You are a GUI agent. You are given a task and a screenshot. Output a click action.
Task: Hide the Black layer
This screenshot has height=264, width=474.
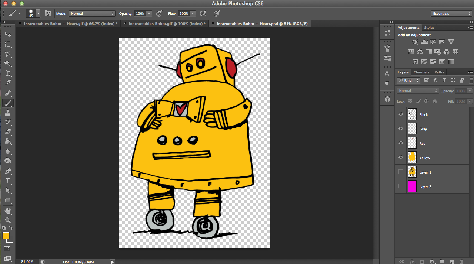(400, 114)
